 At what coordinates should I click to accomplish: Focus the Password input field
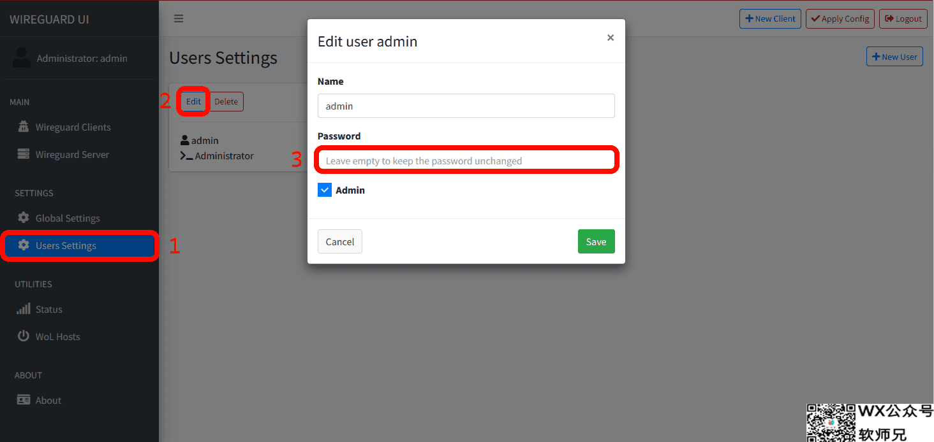point(466,160)
